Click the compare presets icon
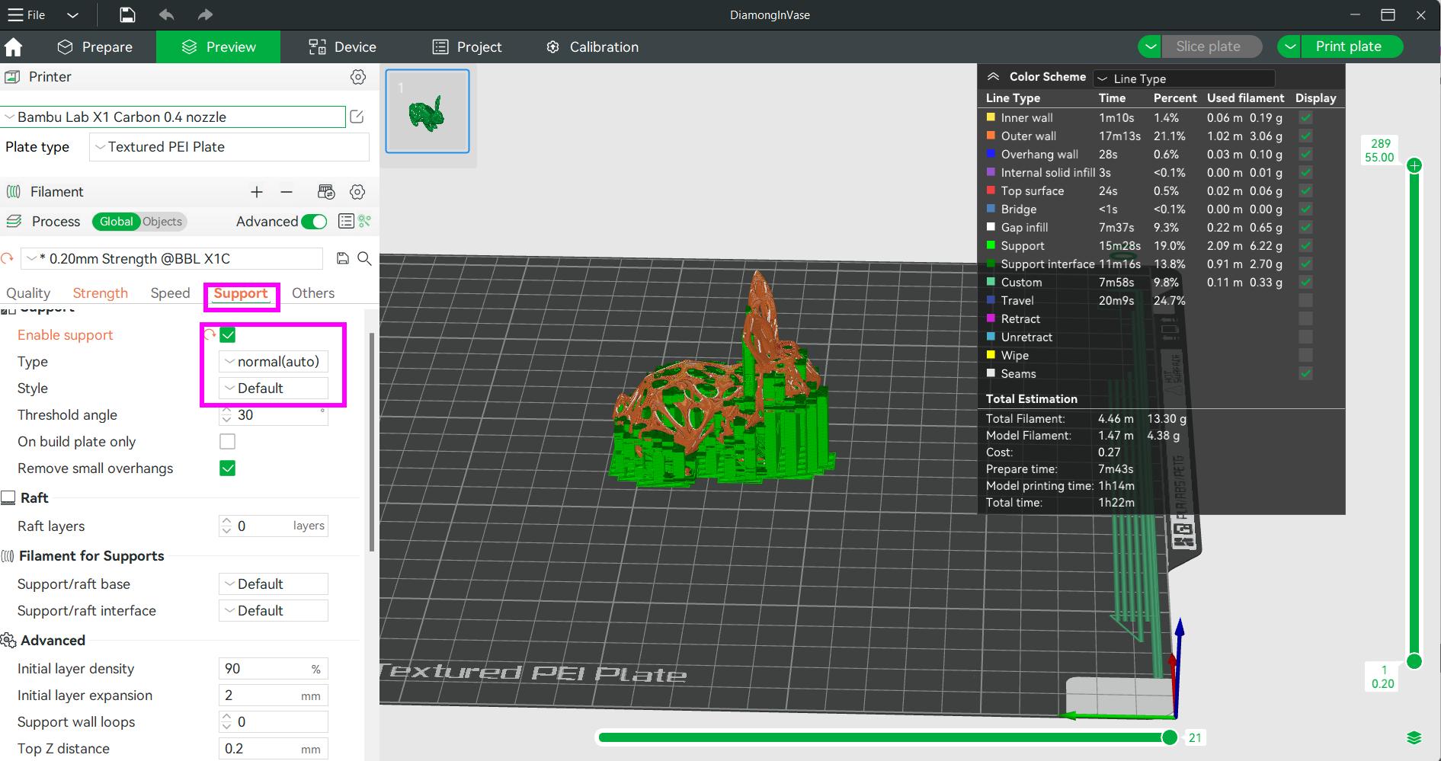1441x761 pixels. [365, 221]
